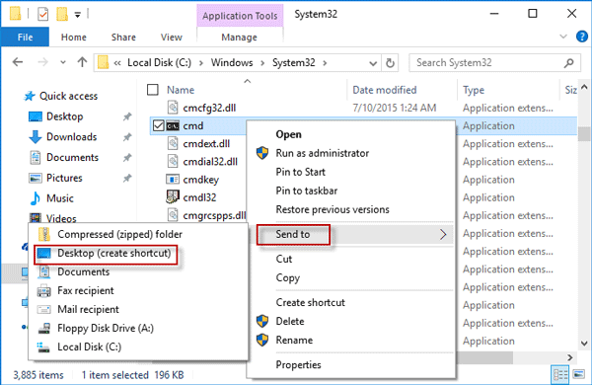592x385 pixels.
Task: Switch to the Home ribbon tab
Action: click(74, 38)
